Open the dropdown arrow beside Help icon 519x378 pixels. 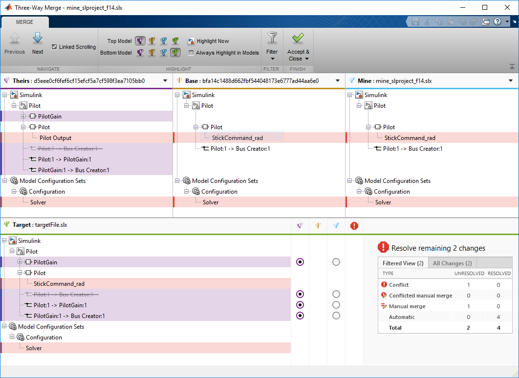tap(507, 22)
